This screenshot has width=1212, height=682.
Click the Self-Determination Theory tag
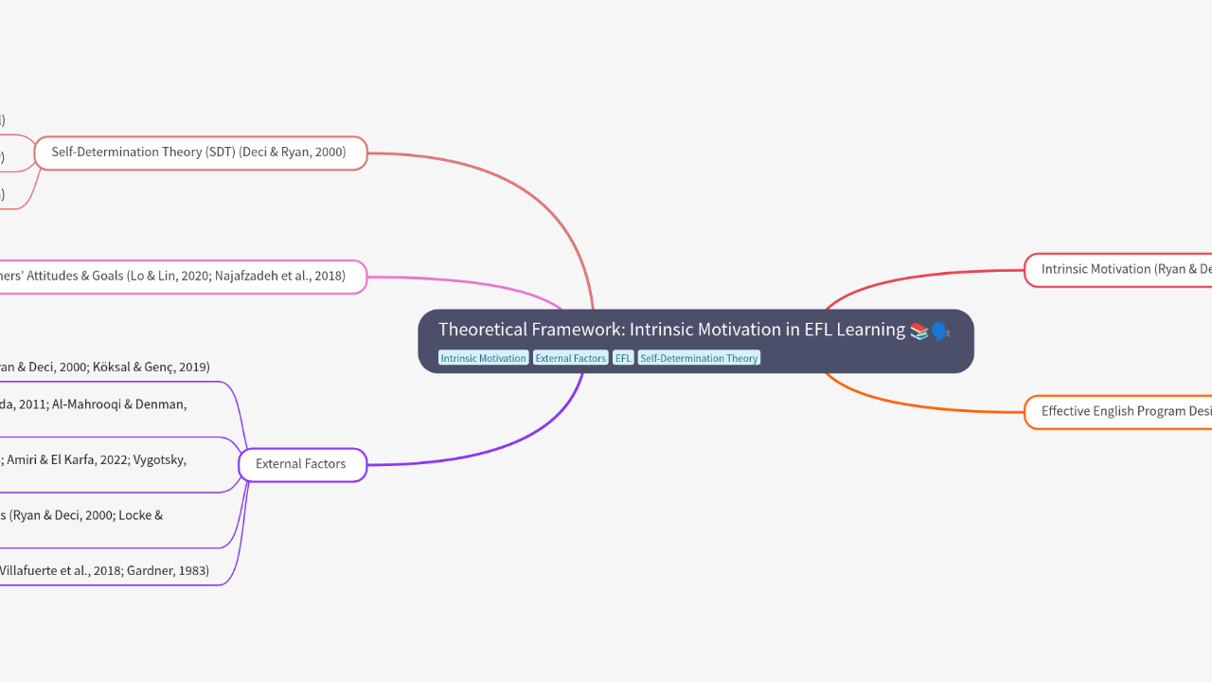pos(699,358)
